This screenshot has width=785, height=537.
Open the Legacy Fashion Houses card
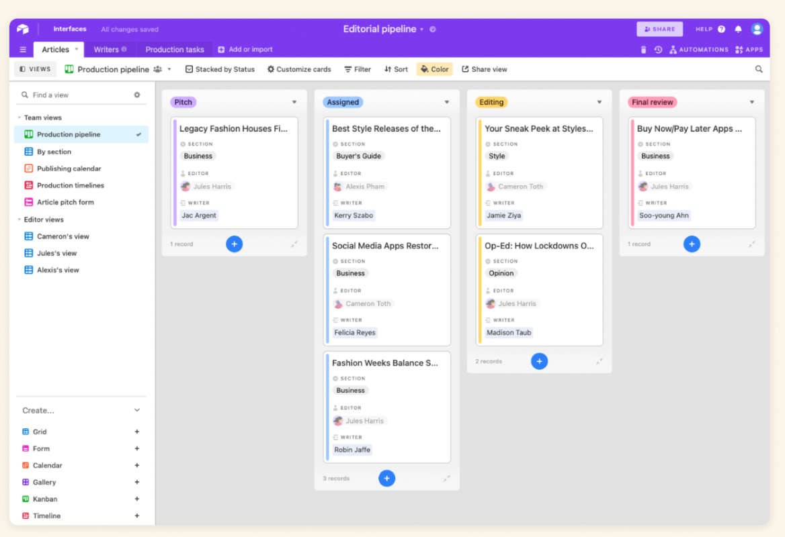click(x=234, y=173)
